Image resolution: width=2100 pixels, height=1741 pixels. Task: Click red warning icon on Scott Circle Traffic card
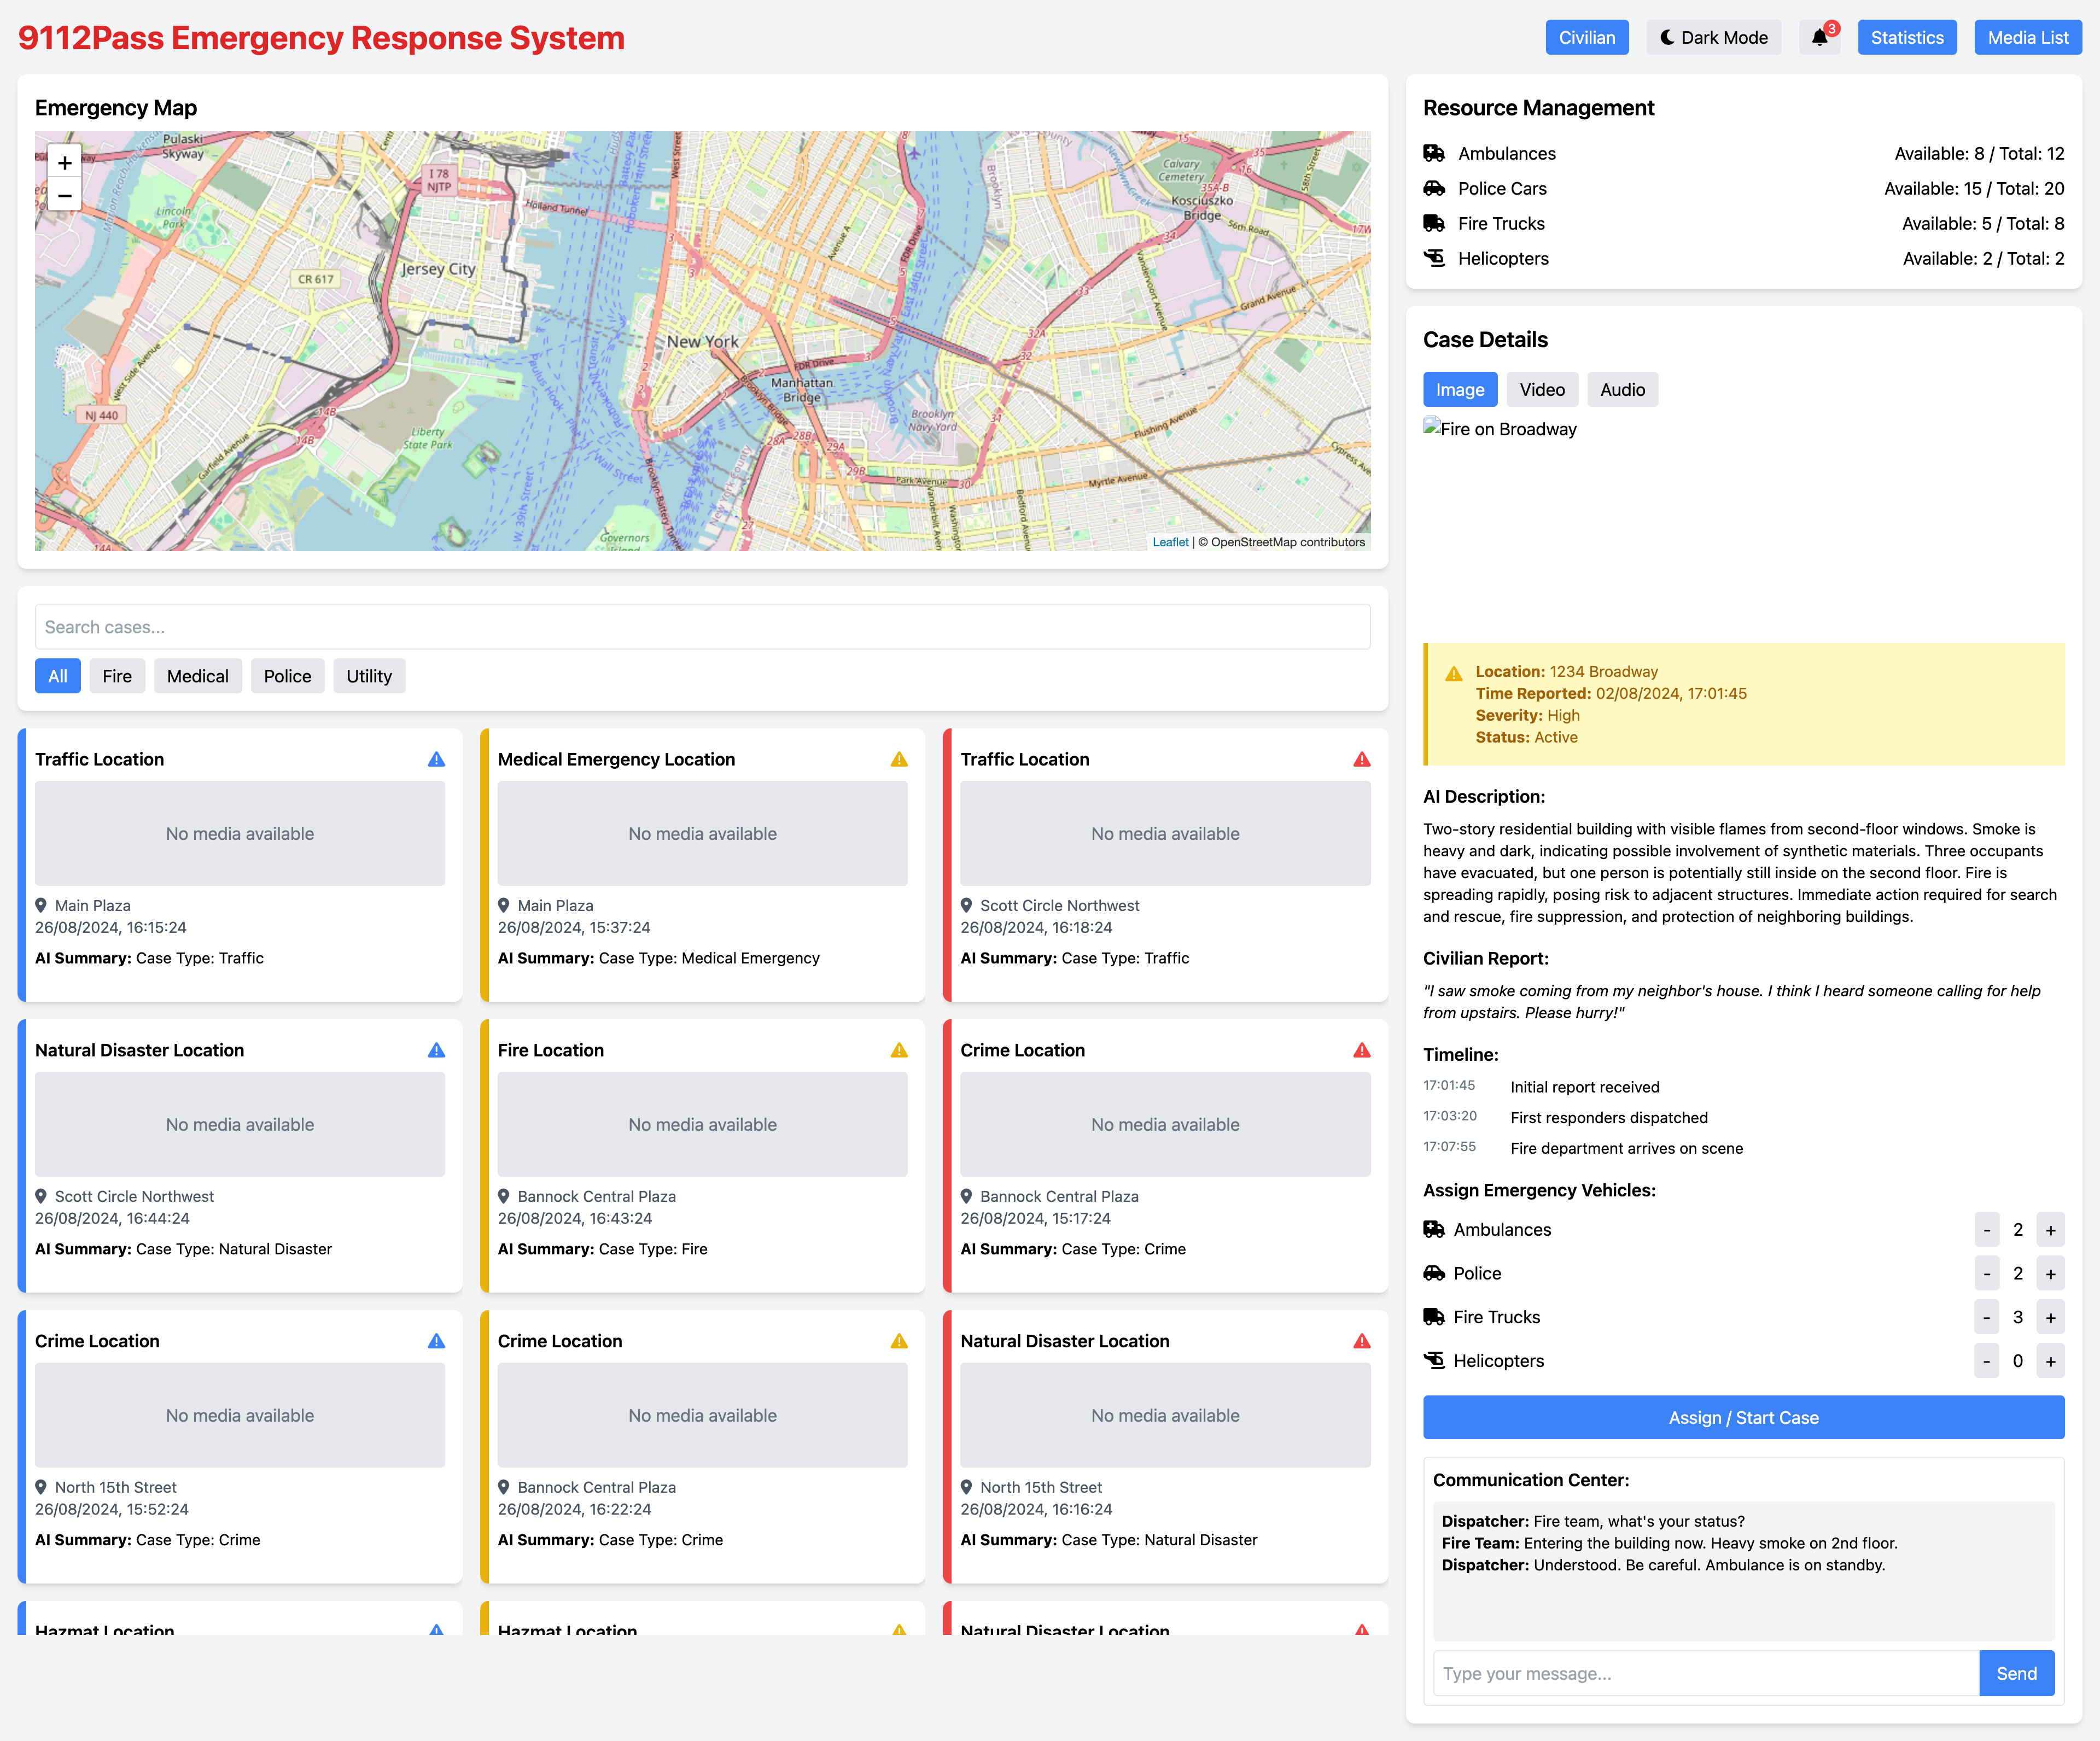coord(1361,760)
